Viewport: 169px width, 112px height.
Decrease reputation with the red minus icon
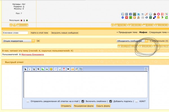21,20
